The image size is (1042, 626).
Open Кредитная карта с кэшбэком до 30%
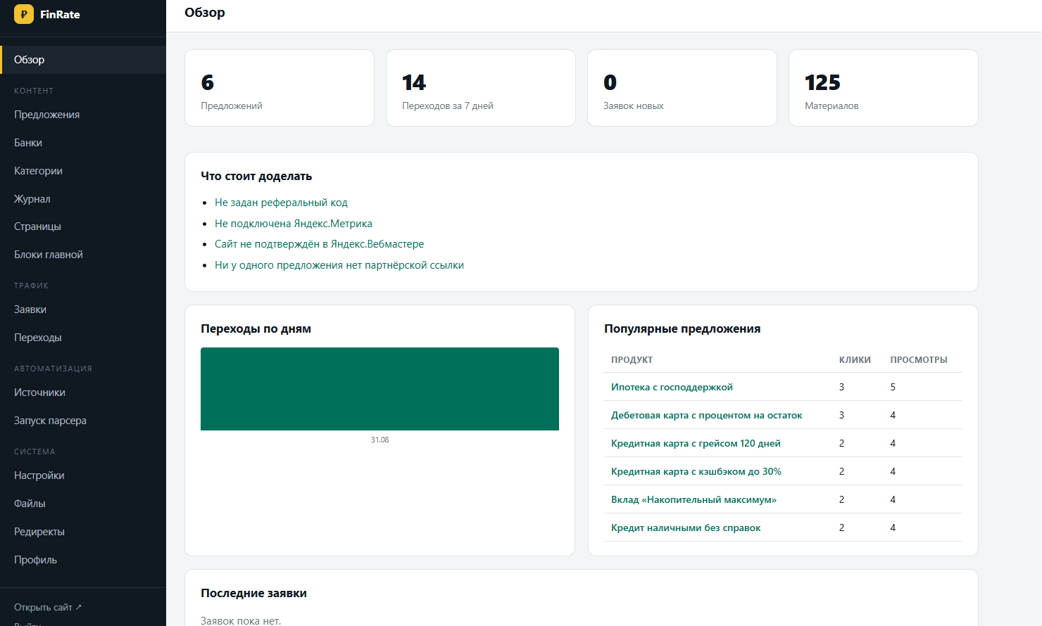696,471
